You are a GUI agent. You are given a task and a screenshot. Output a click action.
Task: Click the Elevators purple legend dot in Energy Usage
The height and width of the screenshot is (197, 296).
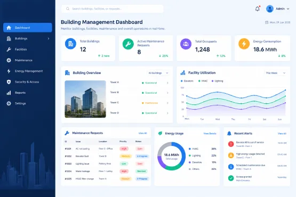190,162
